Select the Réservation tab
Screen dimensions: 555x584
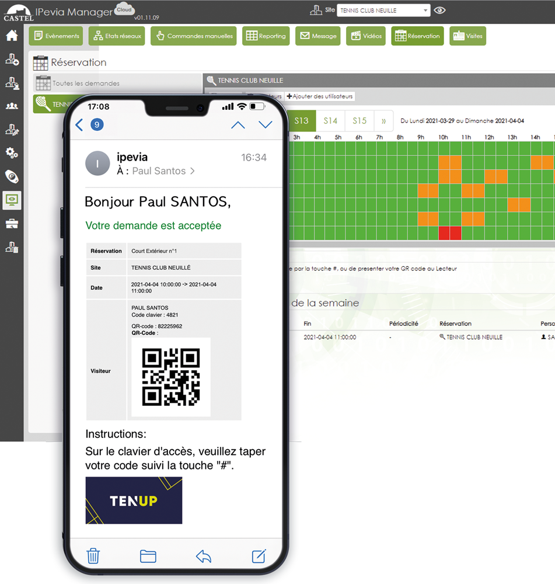(417, 36)
